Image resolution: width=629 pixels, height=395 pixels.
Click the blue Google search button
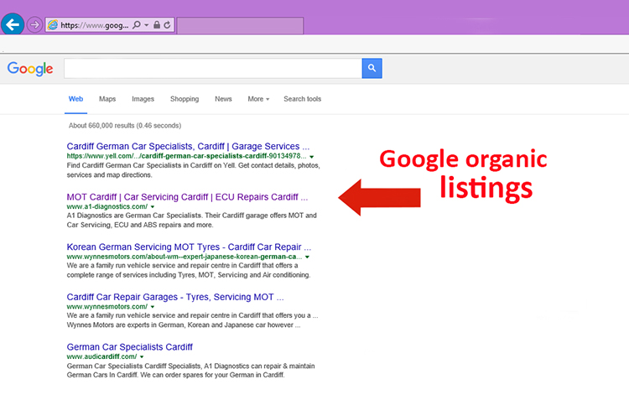click(x=372, y=69)
